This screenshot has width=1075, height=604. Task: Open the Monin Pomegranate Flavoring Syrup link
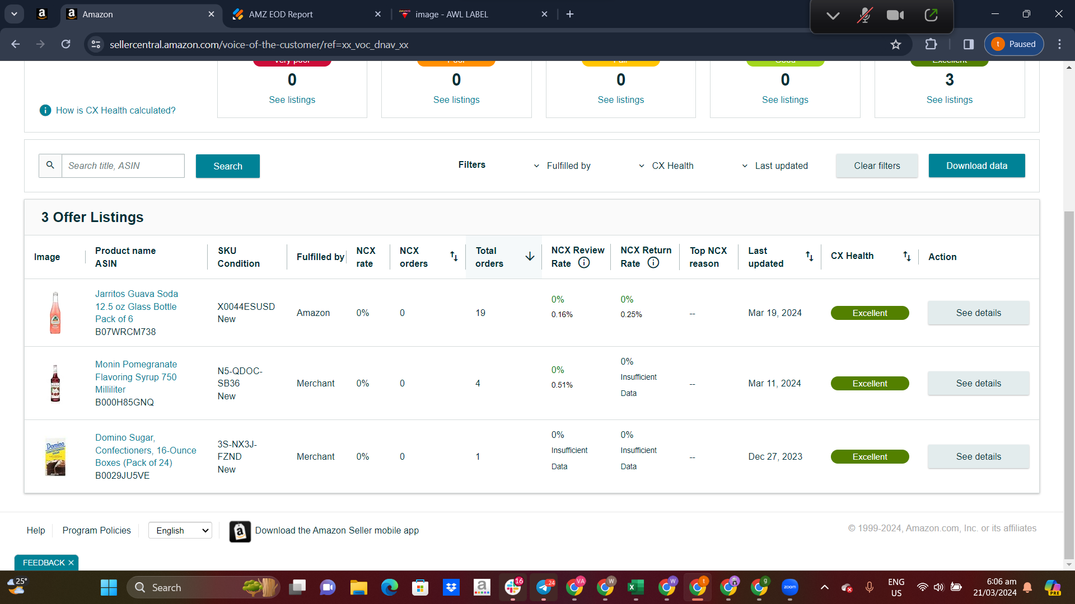[136, 377]
